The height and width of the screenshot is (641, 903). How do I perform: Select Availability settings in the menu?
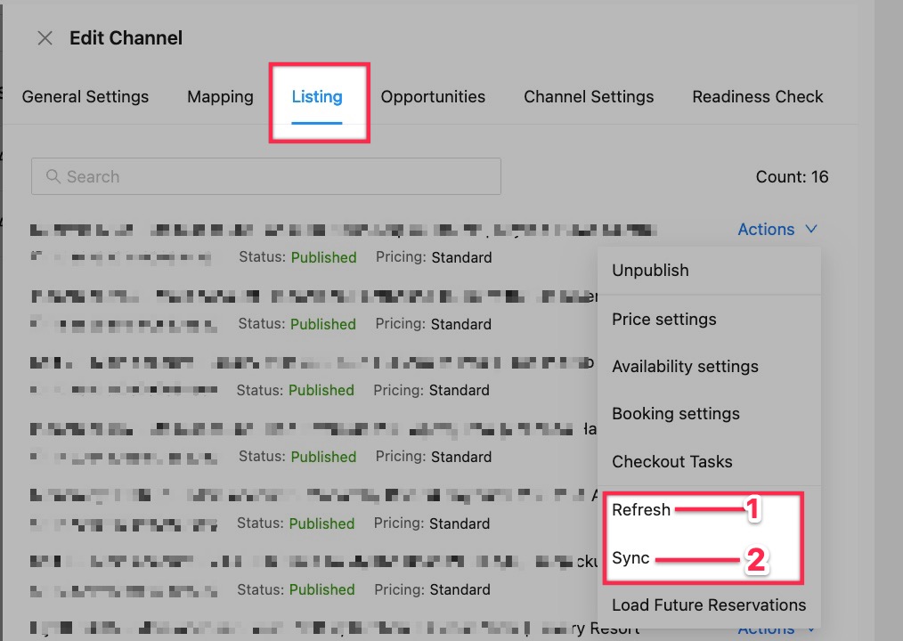[685, 367]
